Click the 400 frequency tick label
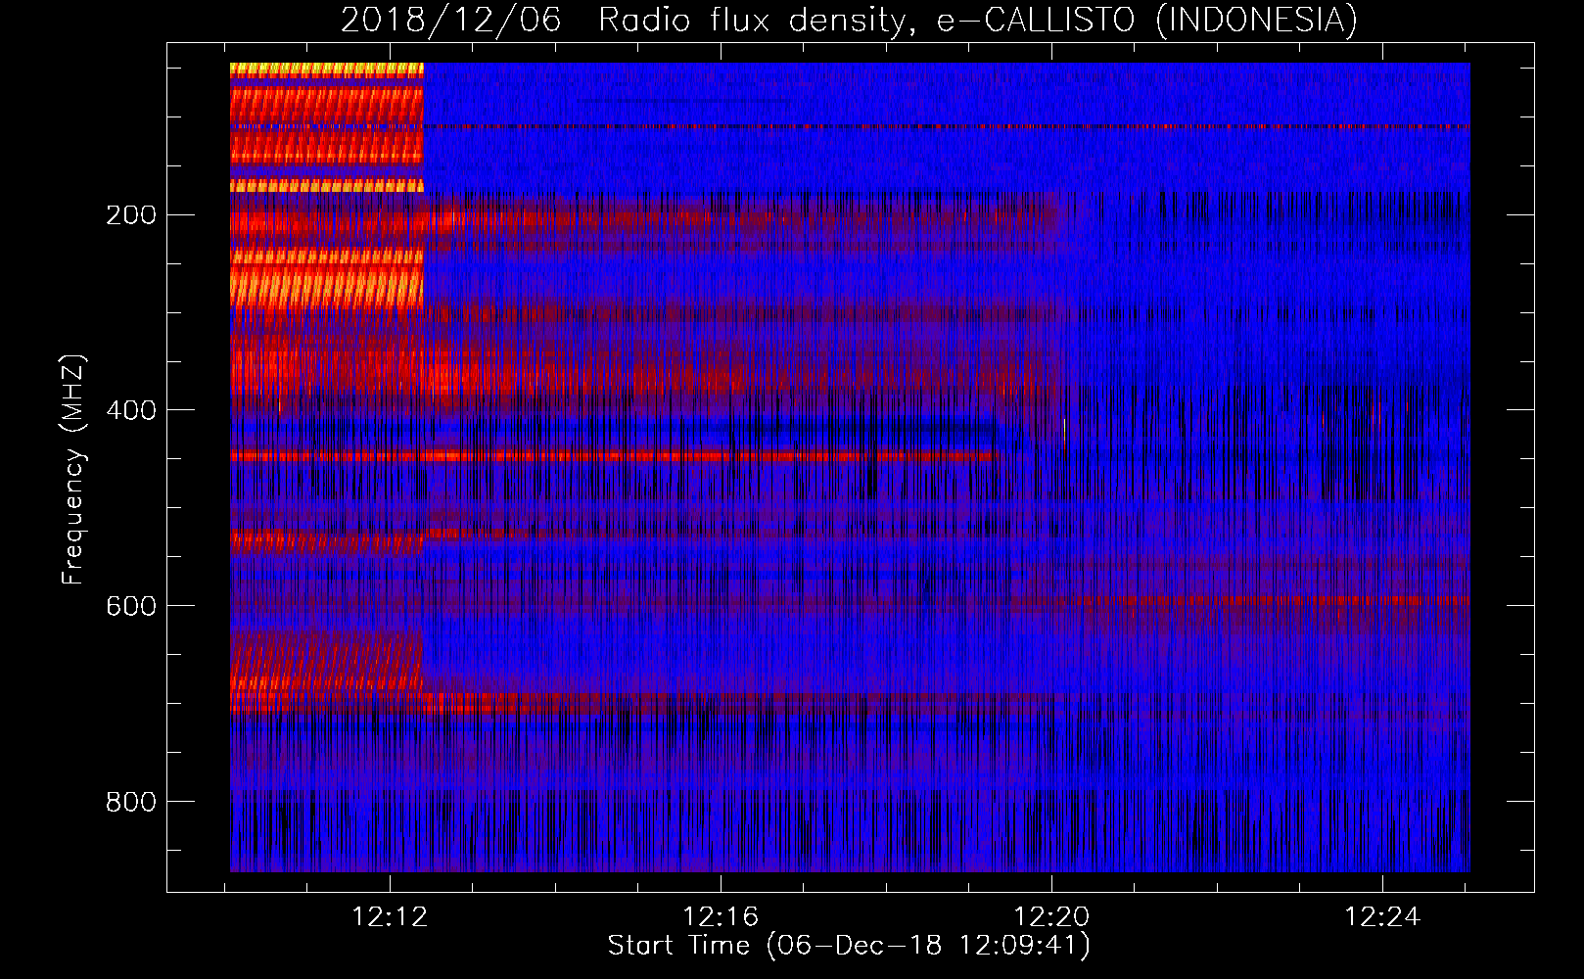The height and width of the screenshot is (979, 1584). 131,410
